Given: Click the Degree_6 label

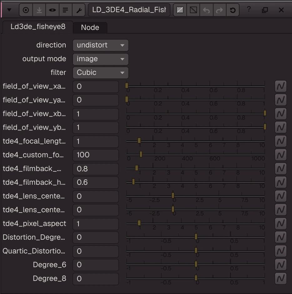Looking at the screenshot, I should [50, 265].
